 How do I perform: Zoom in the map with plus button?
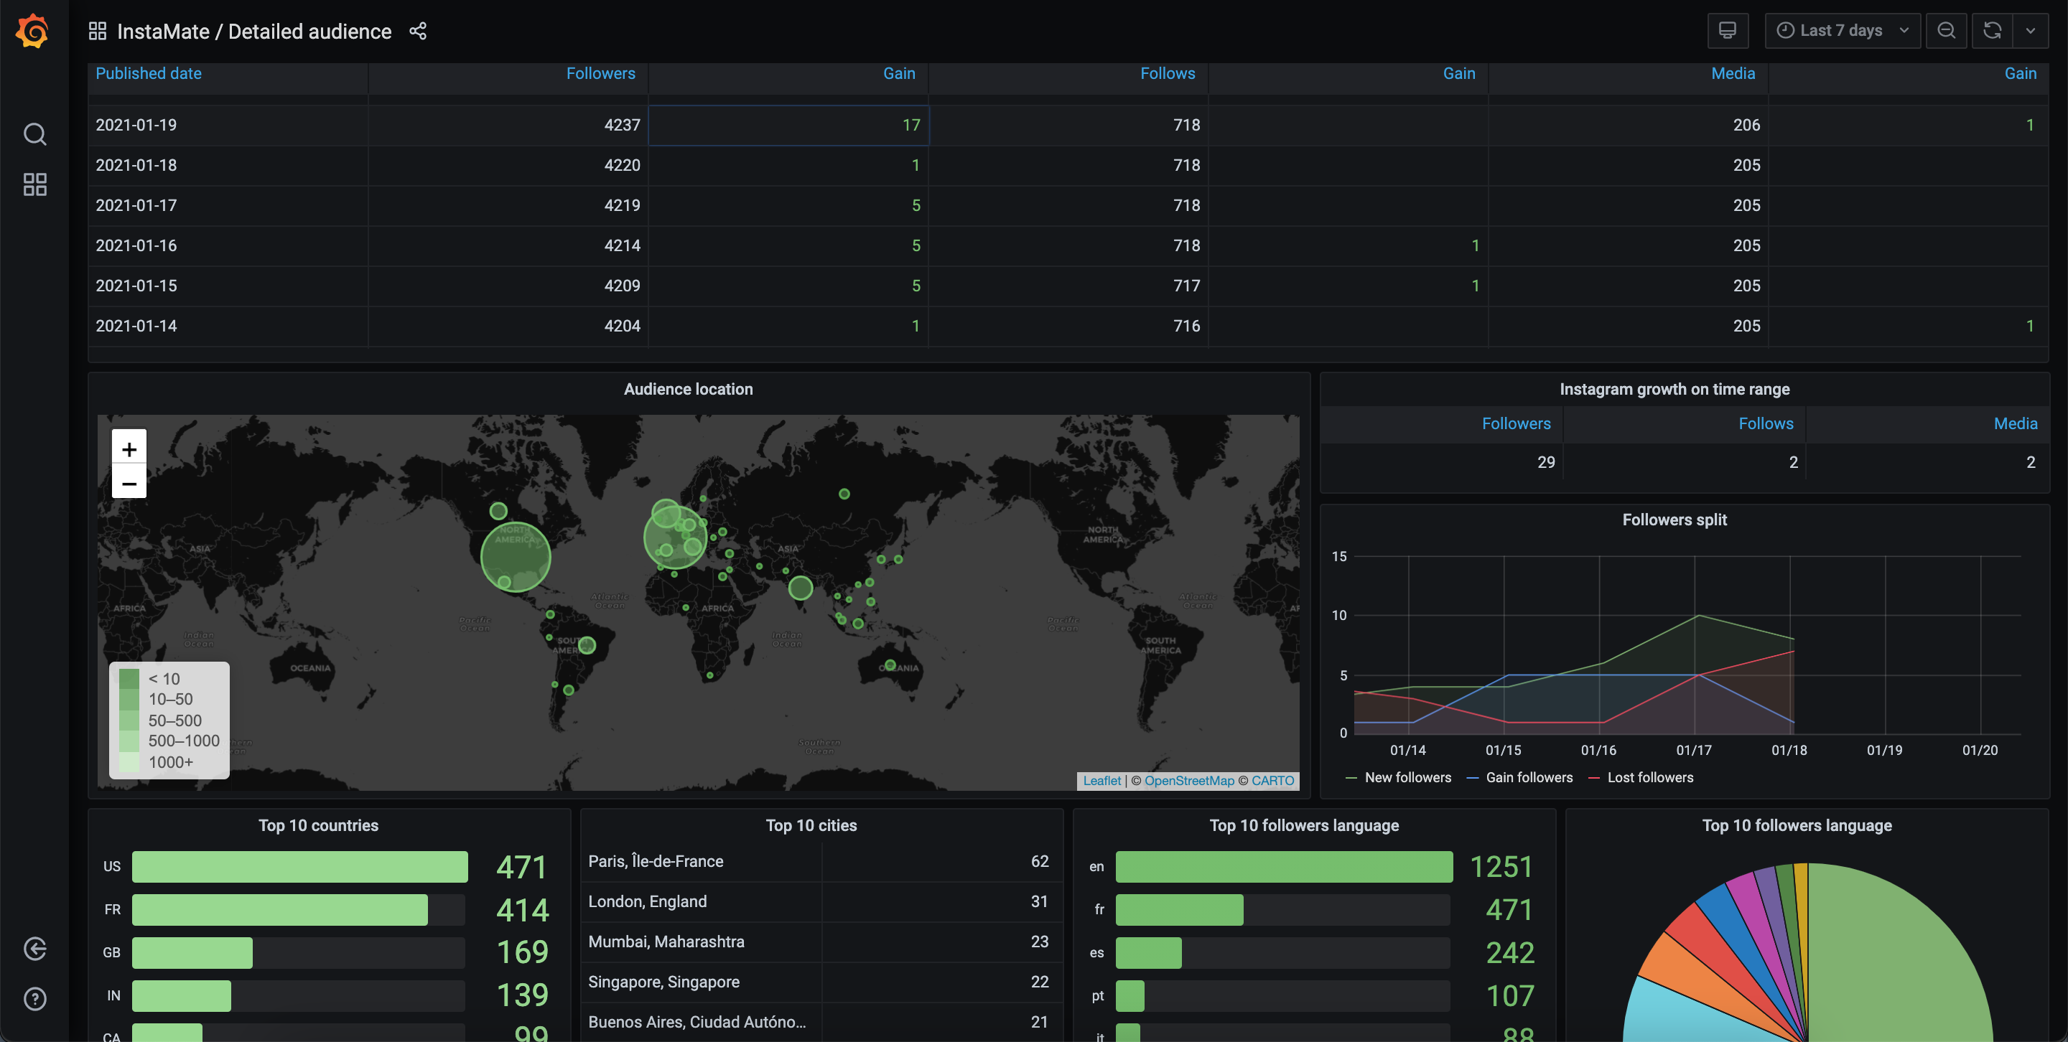(x=129, y=449)
